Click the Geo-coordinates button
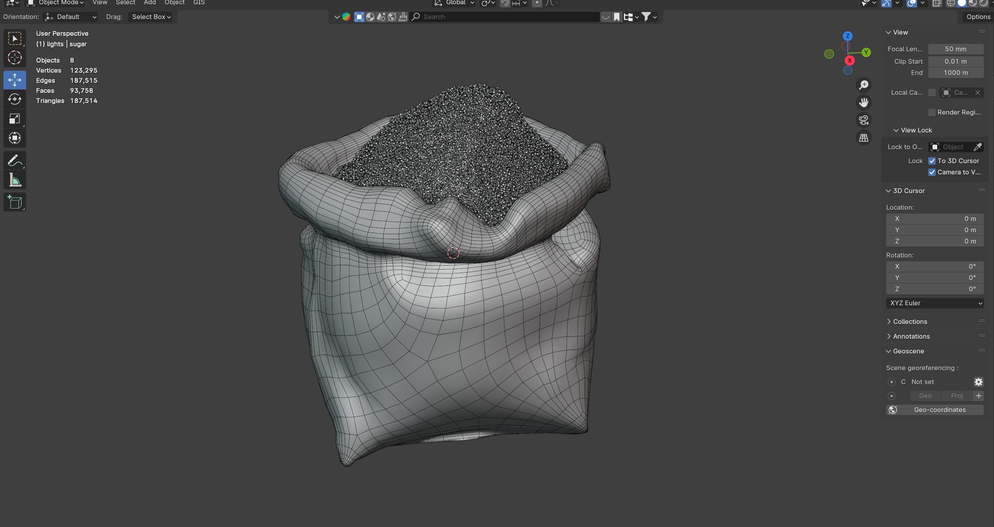Image resolution: width=994 pixels, height=527 pixels. tap(934, 410)
